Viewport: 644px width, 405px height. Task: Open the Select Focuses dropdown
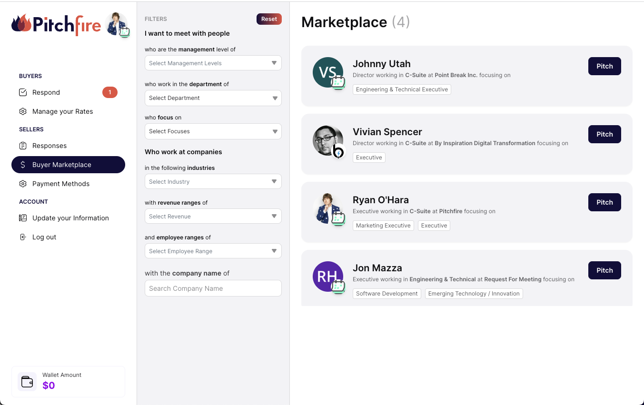(x=213, y=131)
